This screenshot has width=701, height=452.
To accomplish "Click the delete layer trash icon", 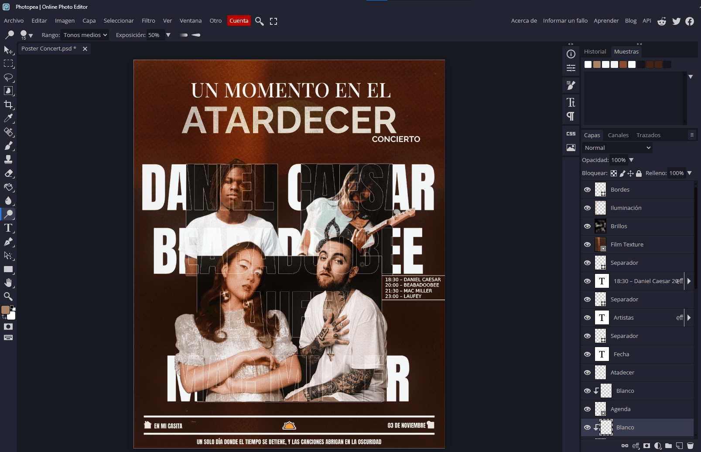I will [690, 445].
